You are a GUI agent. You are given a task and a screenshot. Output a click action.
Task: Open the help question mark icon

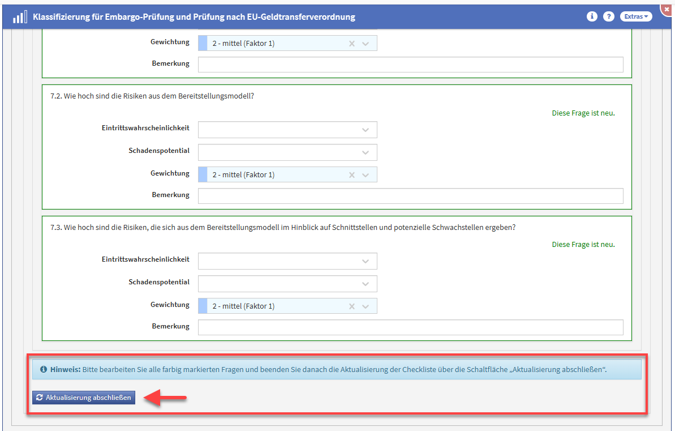click(609, 16)
